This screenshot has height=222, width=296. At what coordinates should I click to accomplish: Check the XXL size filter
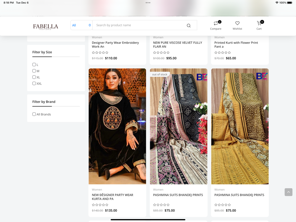pos(34,83)
